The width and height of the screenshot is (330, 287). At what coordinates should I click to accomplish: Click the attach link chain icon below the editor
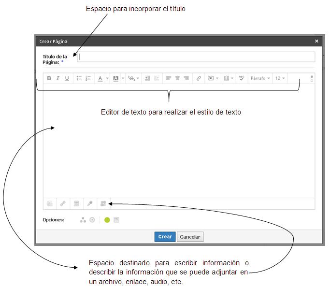click(x=63, y=203)
